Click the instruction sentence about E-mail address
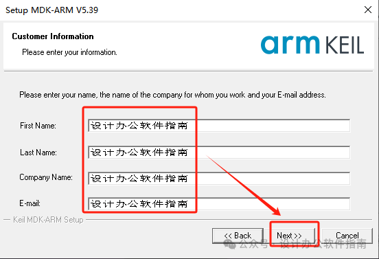This screenshot has height=259, width=379. [x=172, y=95]
